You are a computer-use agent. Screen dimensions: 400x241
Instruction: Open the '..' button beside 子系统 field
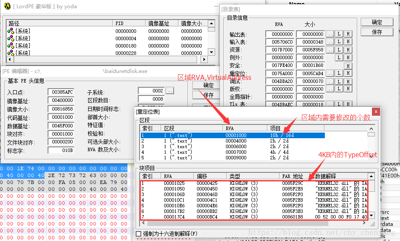[x=170, y=91]
